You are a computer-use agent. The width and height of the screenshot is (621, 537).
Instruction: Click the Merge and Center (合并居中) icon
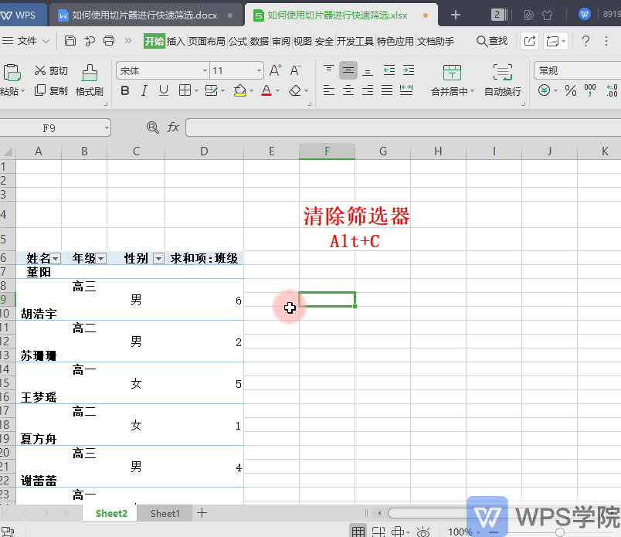click(x=452, y=73)
